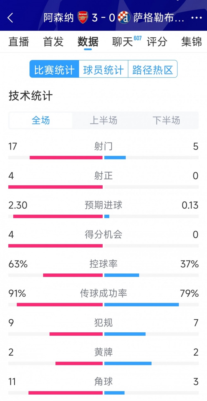Filter stats to 下半场 second half

pos(166,120)
